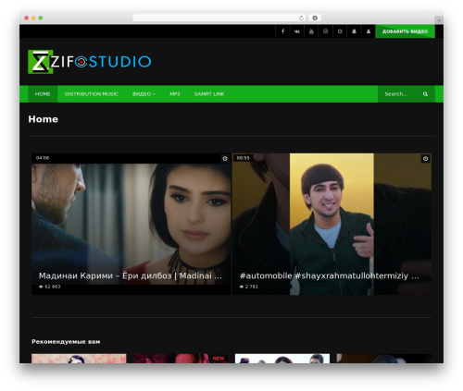Viewport: 463px width, 391px height.
Task: Expand the ВИДЕО dropdown menu
Action: 144,94
